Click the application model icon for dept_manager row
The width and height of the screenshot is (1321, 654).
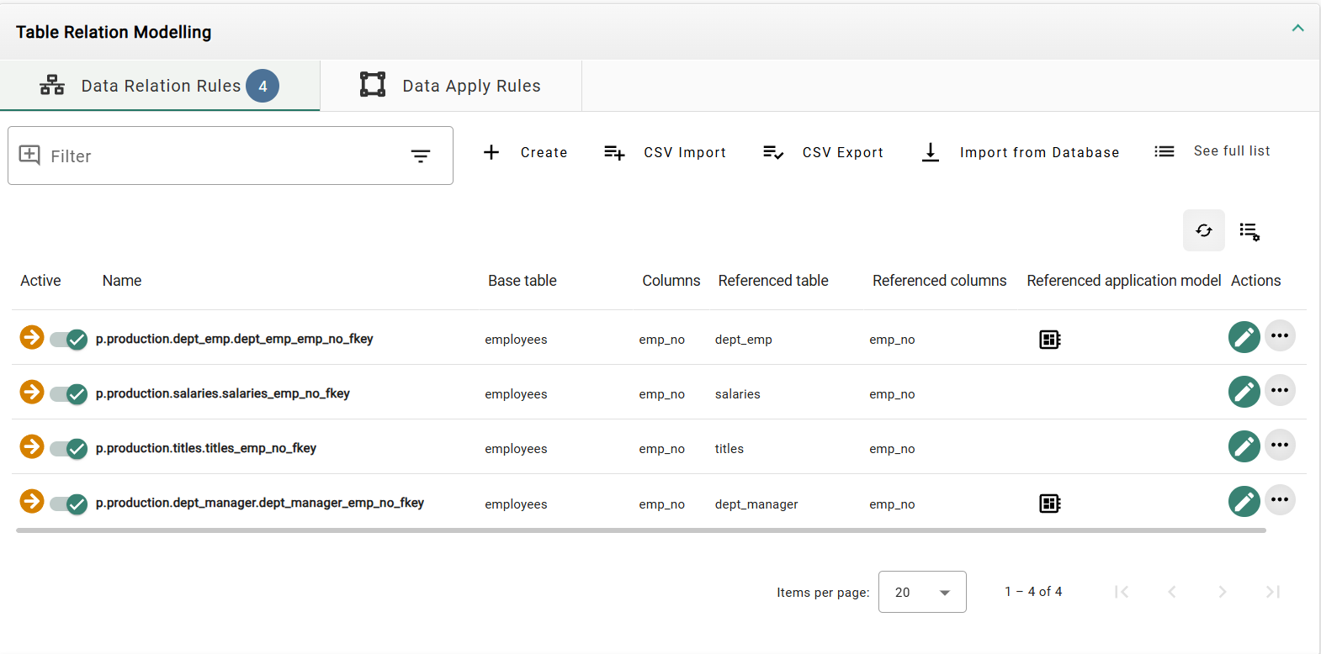click(1049, 504)
